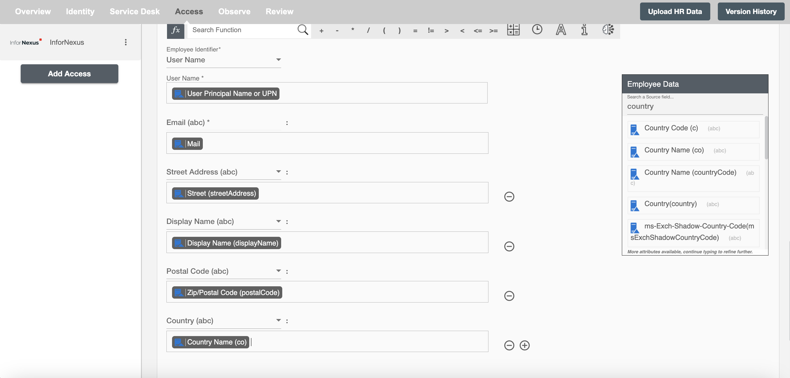Click the text formatting (A) icon
The image size is (790, 378).
pos(561,29)
